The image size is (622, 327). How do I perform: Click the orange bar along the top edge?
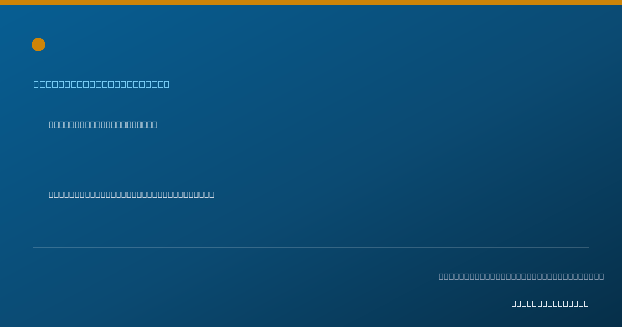point(311,3)
